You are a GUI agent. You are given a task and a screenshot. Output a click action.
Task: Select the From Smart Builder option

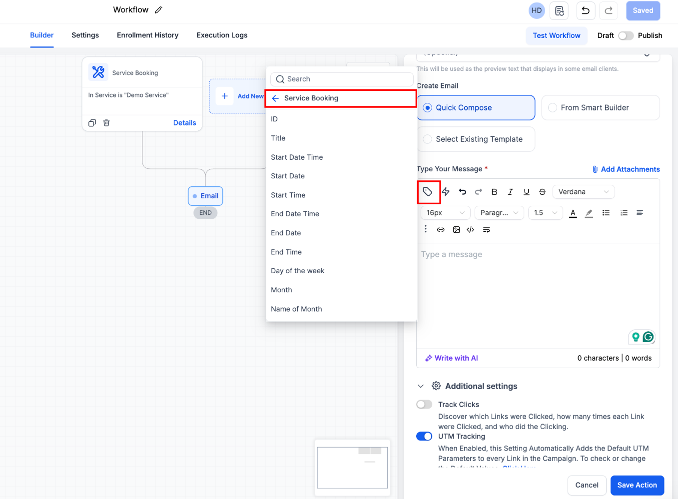click(x=600, y=108)
